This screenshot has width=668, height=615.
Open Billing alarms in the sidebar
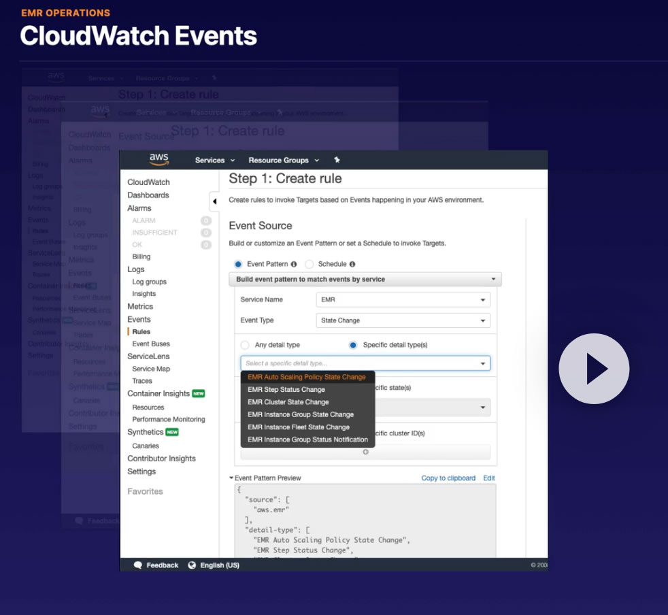tap(141, 256)
